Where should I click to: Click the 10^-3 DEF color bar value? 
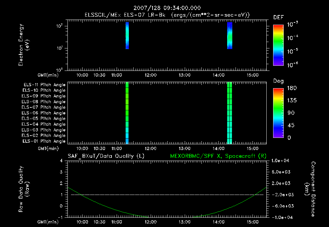tap(292, 24)
